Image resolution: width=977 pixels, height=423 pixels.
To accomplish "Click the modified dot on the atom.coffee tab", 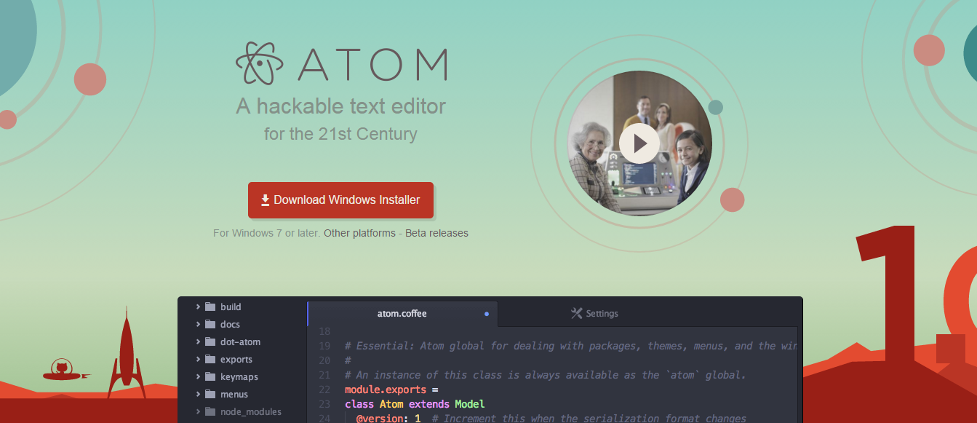I will (x=487, y=314).
